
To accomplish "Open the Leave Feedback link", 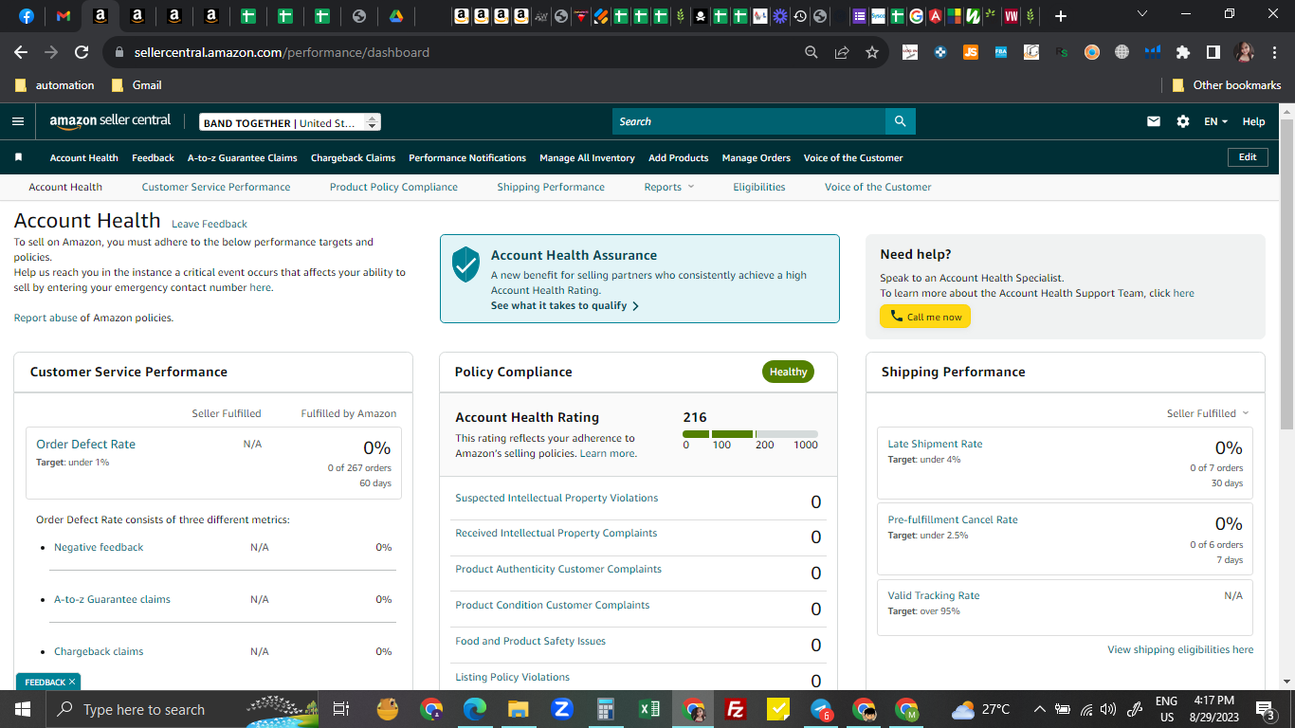I will 210,224.
